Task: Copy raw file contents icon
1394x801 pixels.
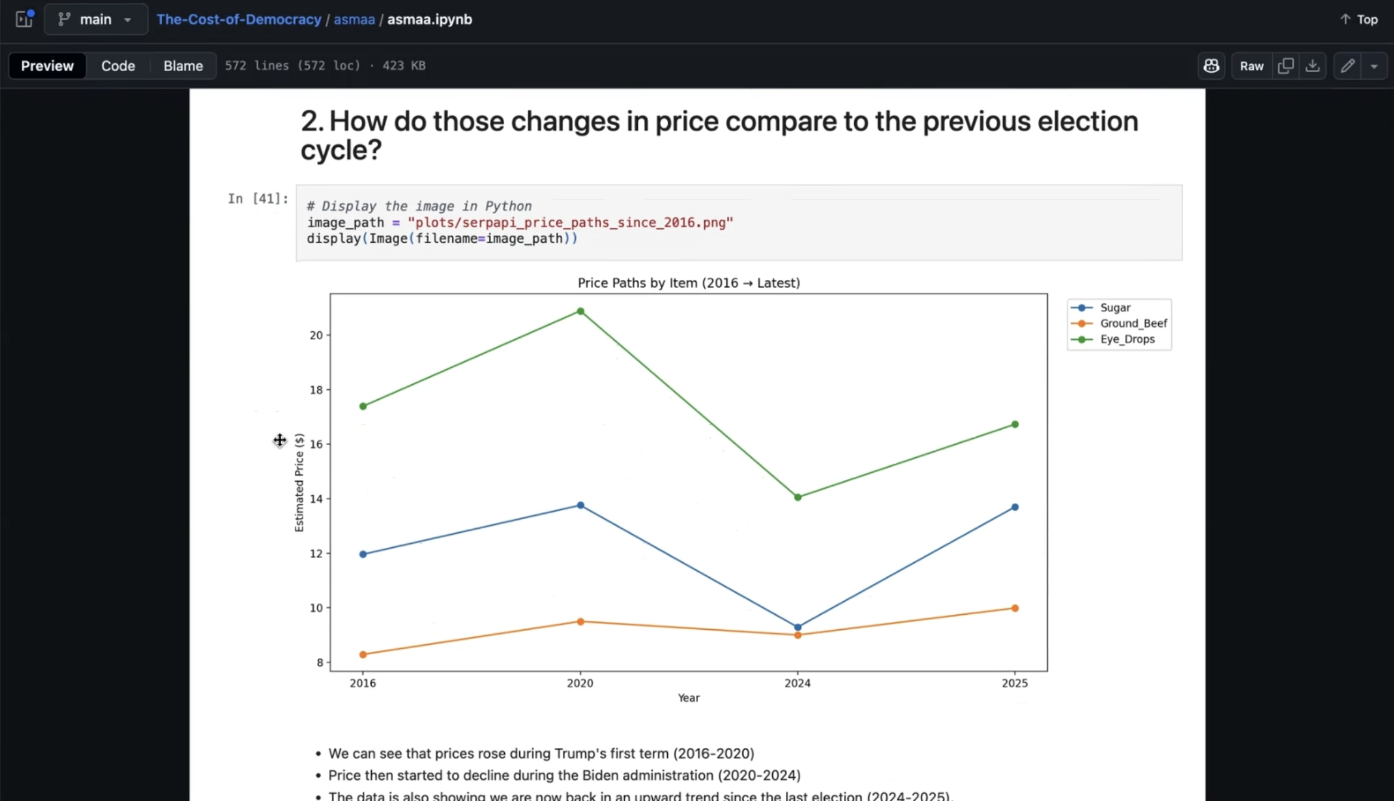Action: coord(1285,66)
